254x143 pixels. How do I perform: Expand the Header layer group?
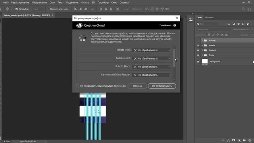tap(202, 45)
